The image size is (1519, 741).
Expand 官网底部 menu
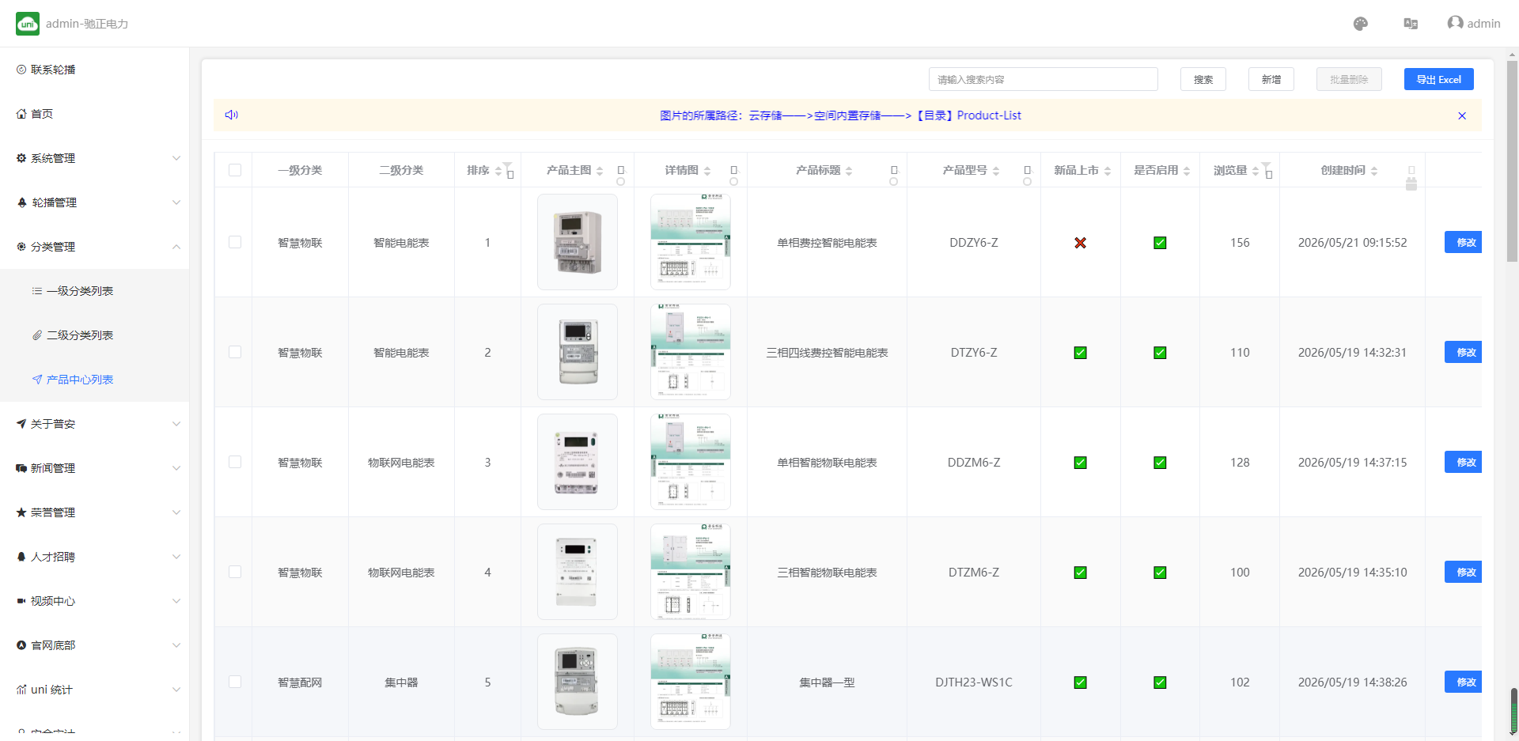pyautogui.click(x=95, y=645)
